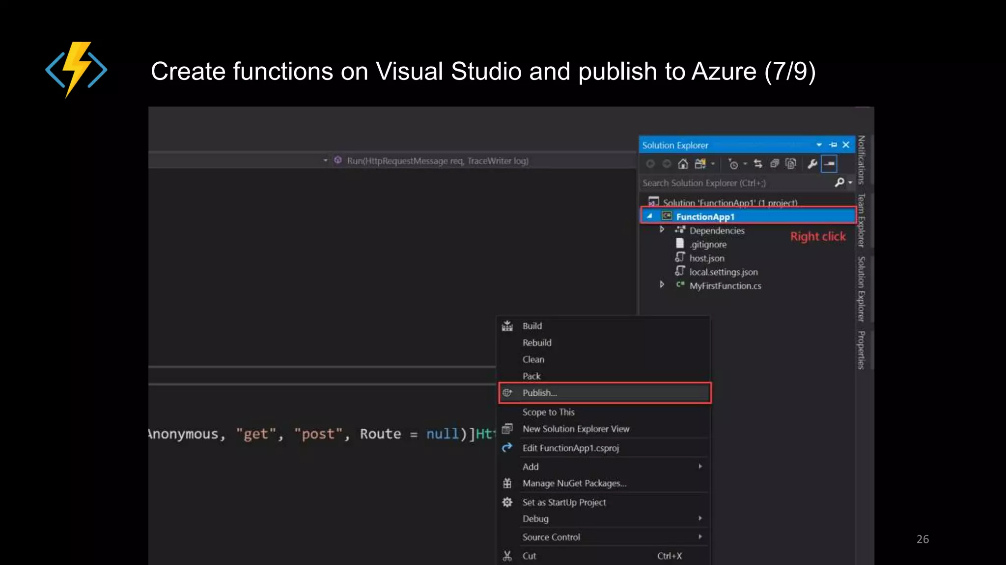Switch between solutions and folder views icon
The width and height of the screenshot is (1006, 565).
tap(700, 164)
